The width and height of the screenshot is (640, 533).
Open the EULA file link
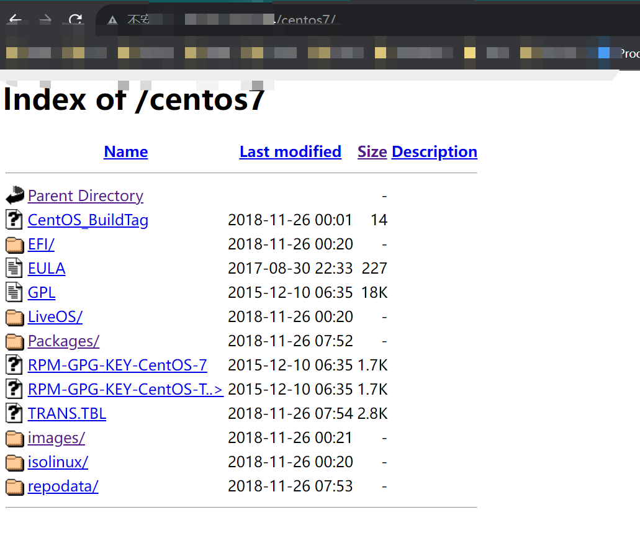click(47, 269)
